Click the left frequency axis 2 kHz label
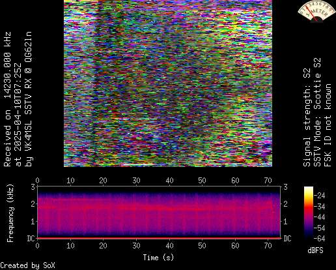The width and height of the screenshot is (336, 270). click(33, 204)
